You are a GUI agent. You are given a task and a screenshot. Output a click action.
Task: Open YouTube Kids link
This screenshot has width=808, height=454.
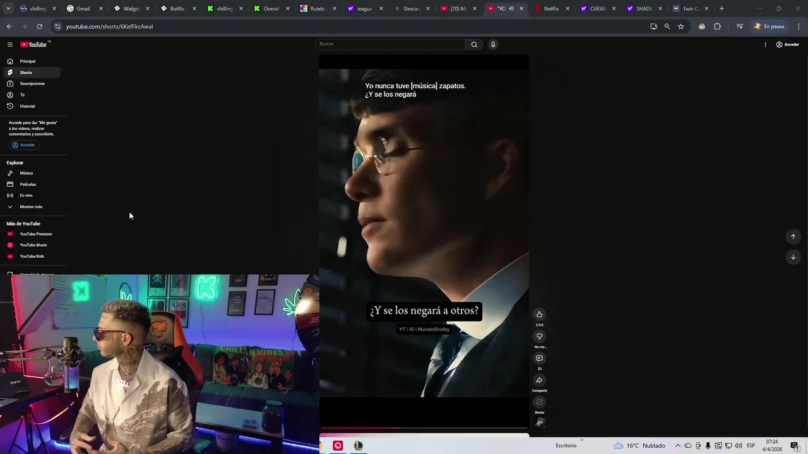pyautogui.click(x=33, y=257)
